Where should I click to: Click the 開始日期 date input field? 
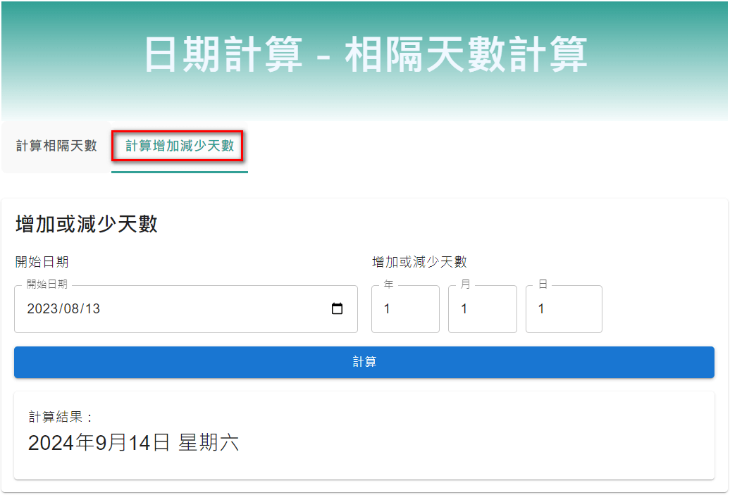click(x=141, y=308)
